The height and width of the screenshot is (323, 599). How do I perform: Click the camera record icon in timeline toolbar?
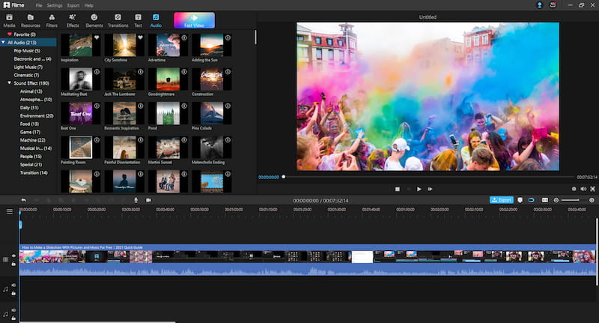(x=148, y=200)
